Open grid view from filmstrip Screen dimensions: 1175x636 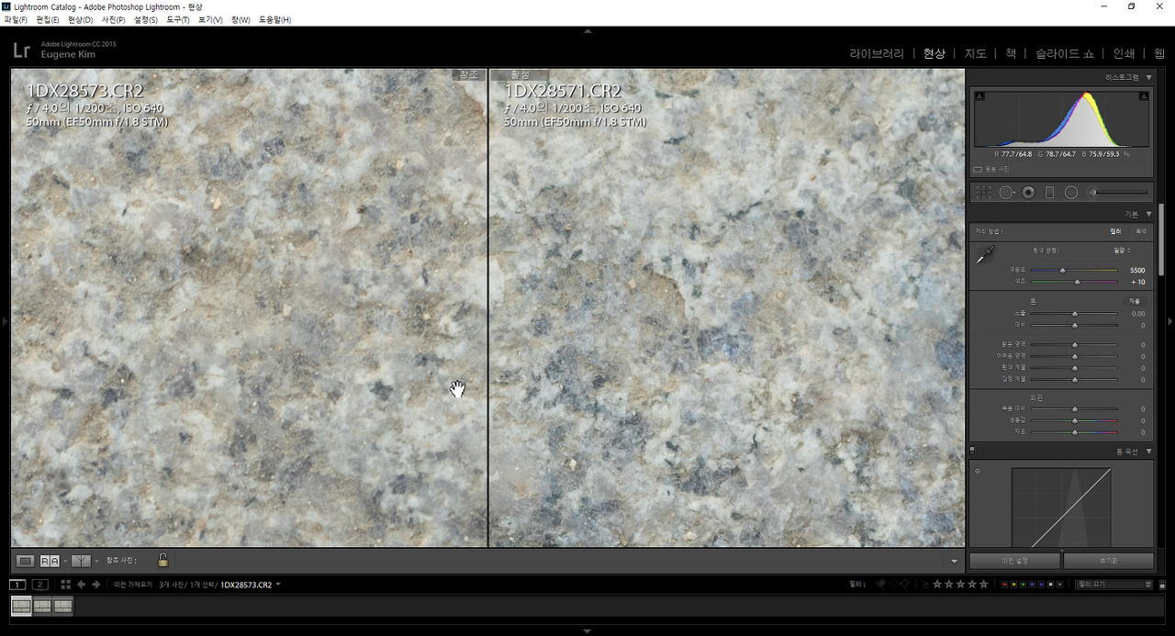coord(65,585)
